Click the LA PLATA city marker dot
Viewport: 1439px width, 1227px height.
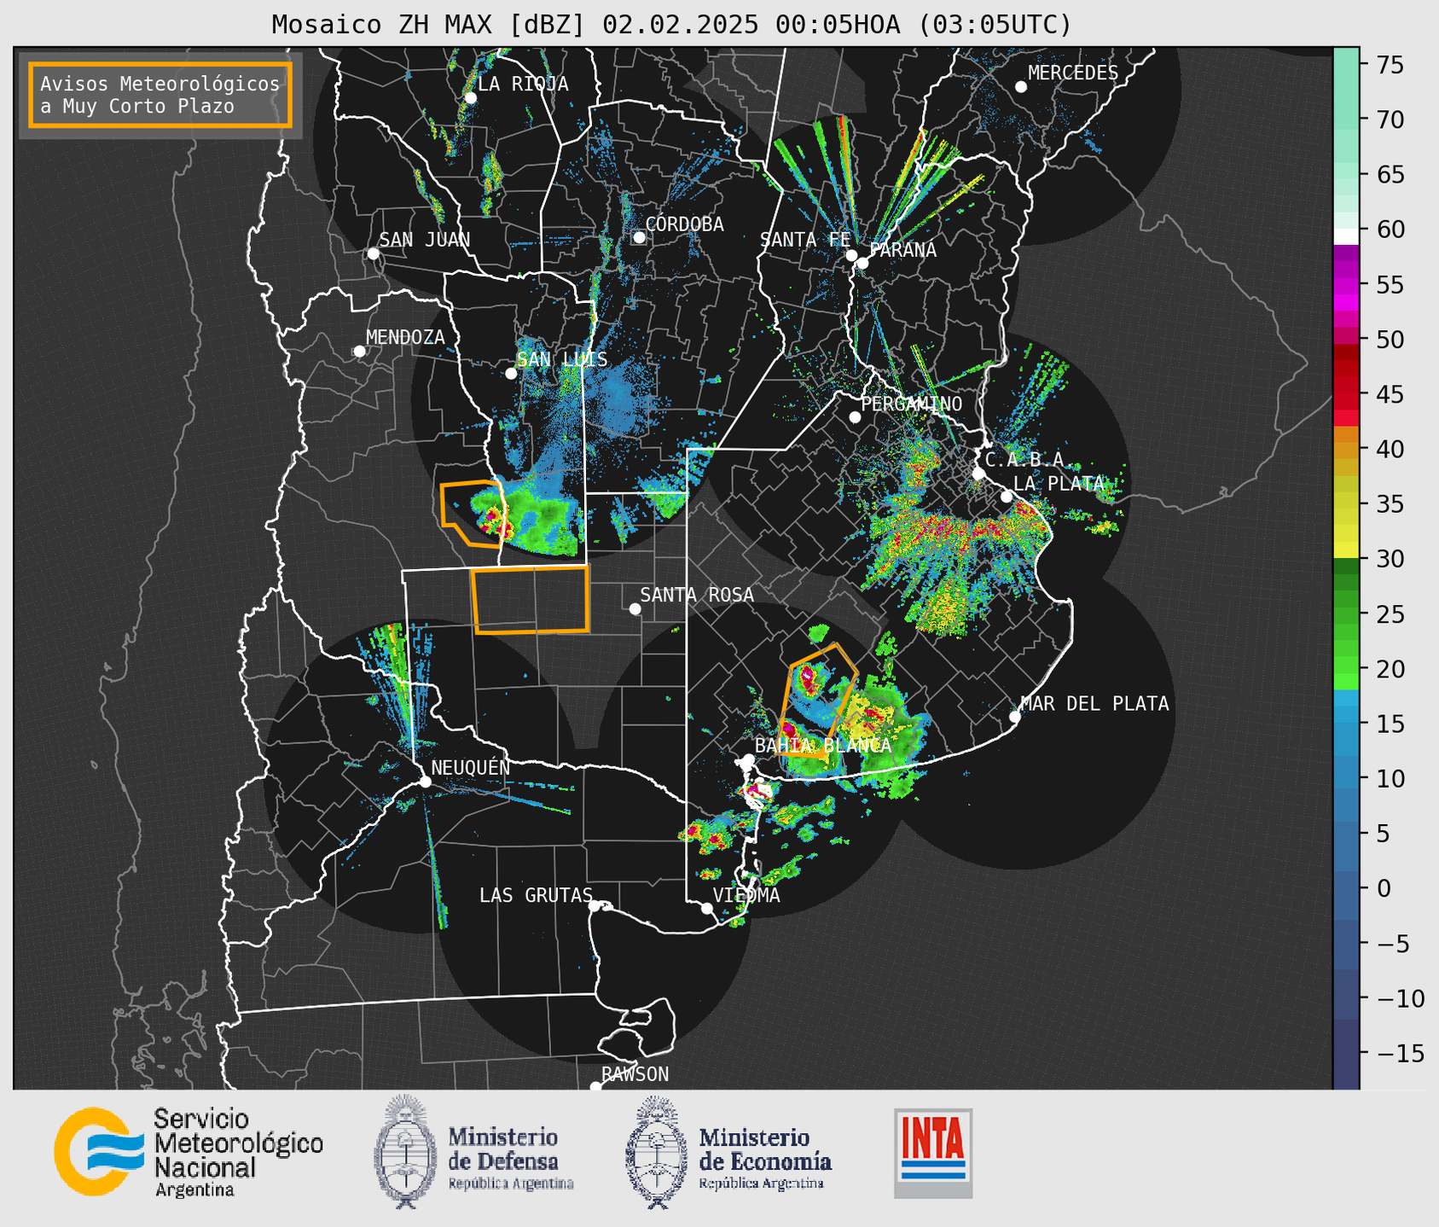coord(1007,497)
